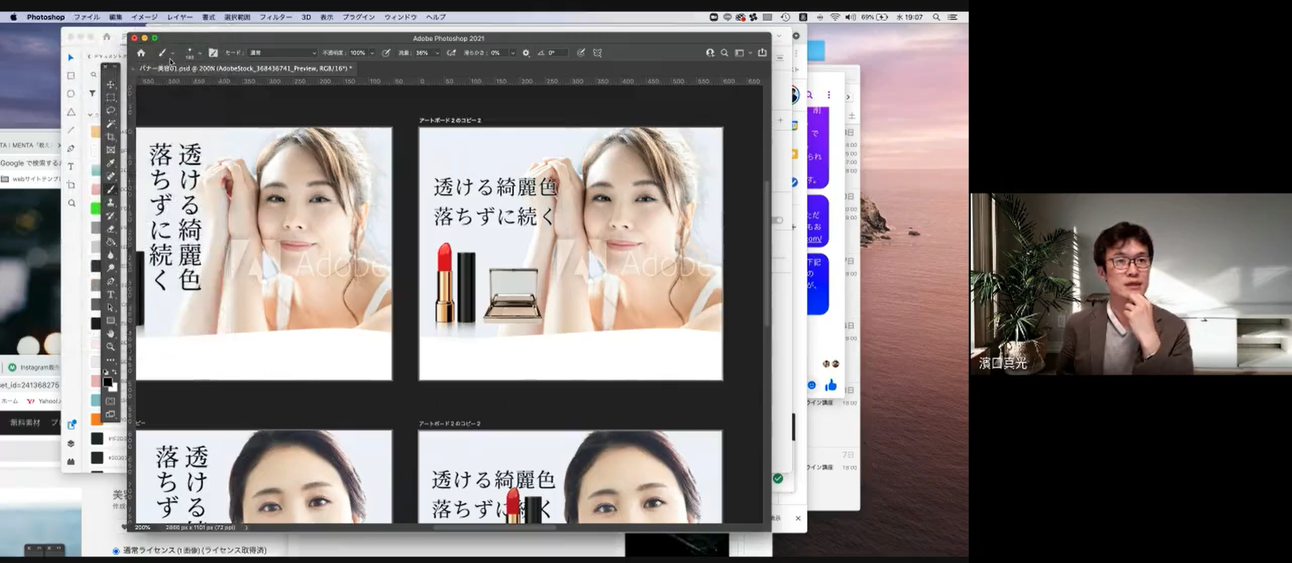Click the foreground black color swatch

108,382
